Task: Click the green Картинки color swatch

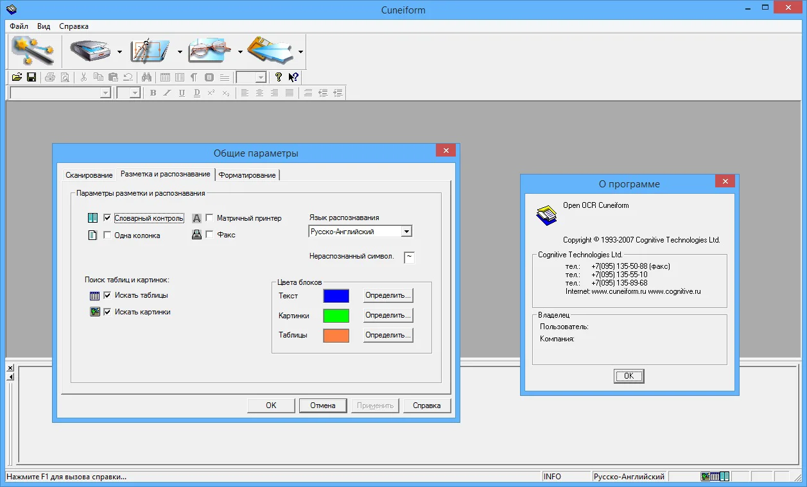Action: (336, 316)
